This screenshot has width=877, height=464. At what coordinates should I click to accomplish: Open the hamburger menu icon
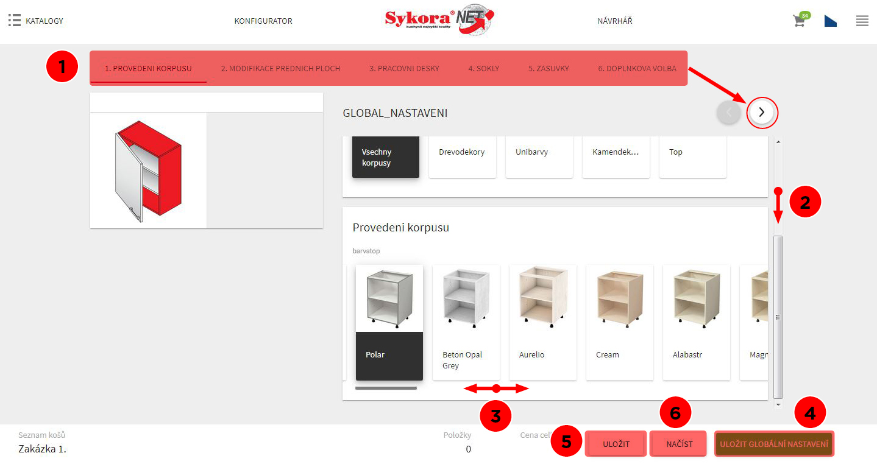point(862,20)
